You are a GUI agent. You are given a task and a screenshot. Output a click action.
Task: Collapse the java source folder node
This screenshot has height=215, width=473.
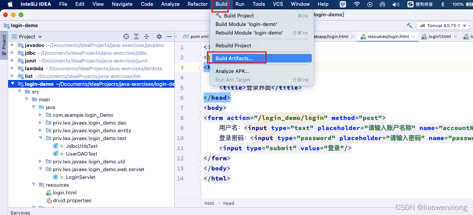coord(33,107)
